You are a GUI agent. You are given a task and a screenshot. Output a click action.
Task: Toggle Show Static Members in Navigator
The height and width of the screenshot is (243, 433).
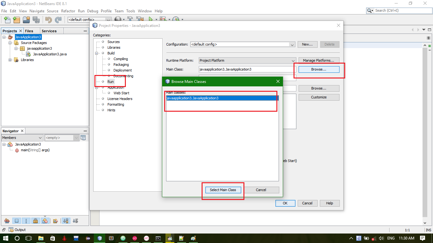tap(26, 221)
